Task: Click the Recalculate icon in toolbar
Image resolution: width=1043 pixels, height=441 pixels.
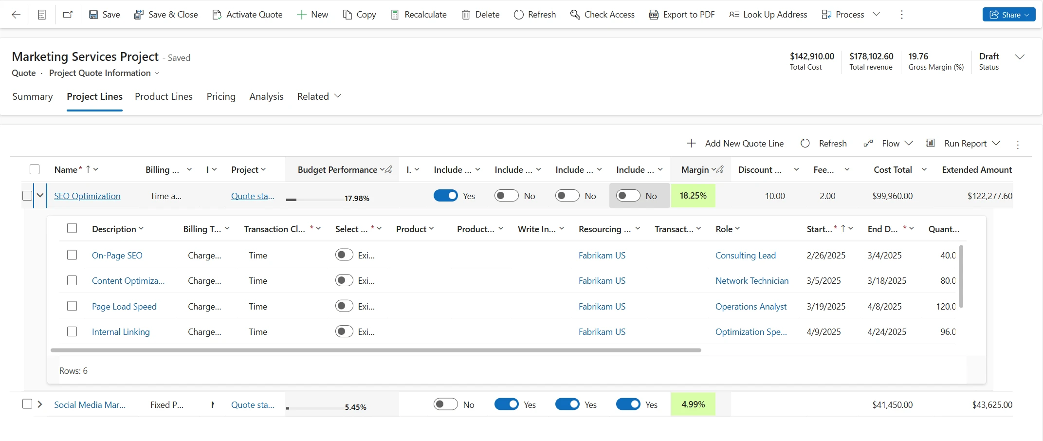Action: [395, 15]
